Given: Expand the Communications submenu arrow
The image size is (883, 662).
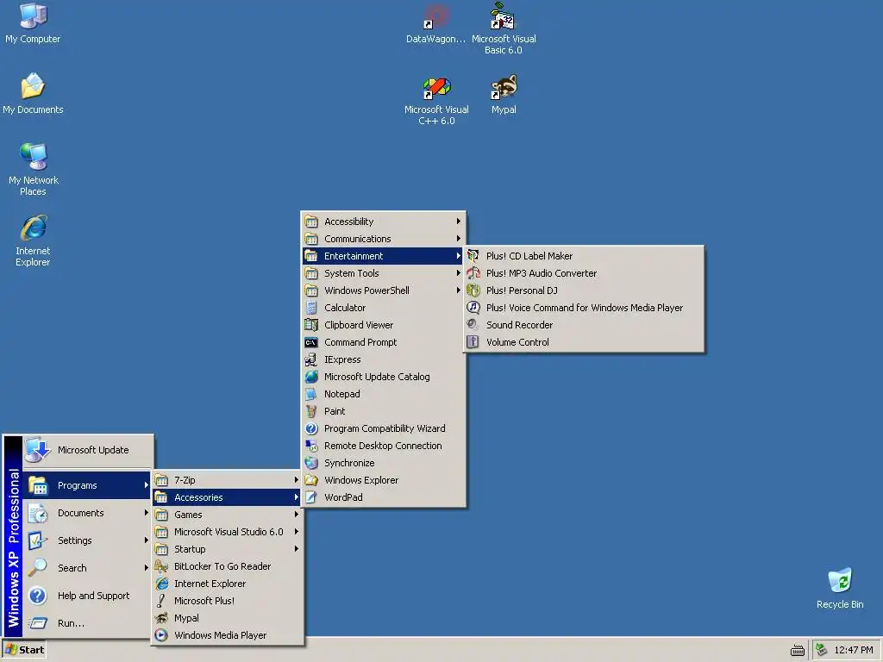Looking at the screenshot, I should point(459,239).
